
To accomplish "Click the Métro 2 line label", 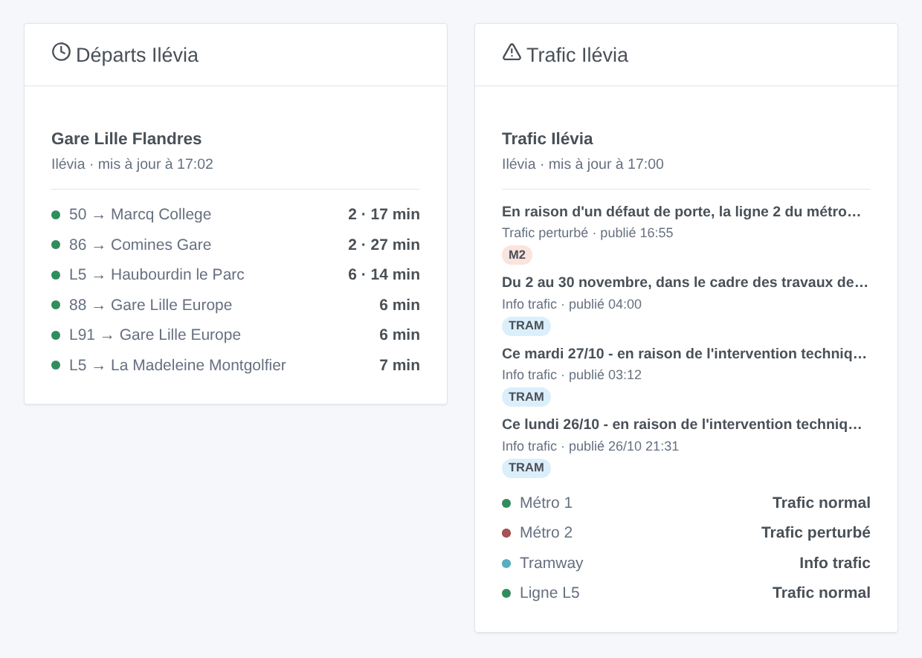I will 546,533.
